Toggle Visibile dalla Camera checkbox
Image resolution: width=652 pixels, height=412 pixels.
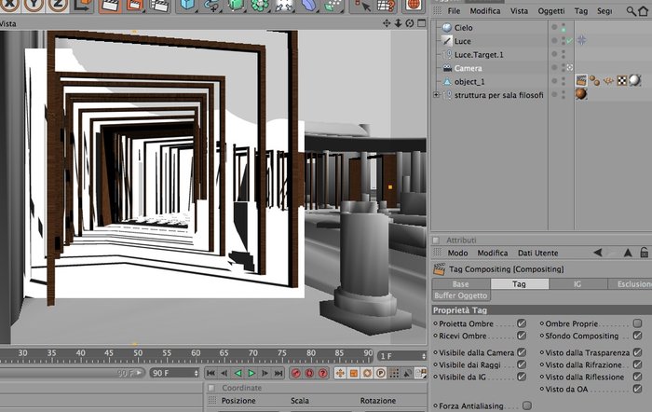click(522, 352)
